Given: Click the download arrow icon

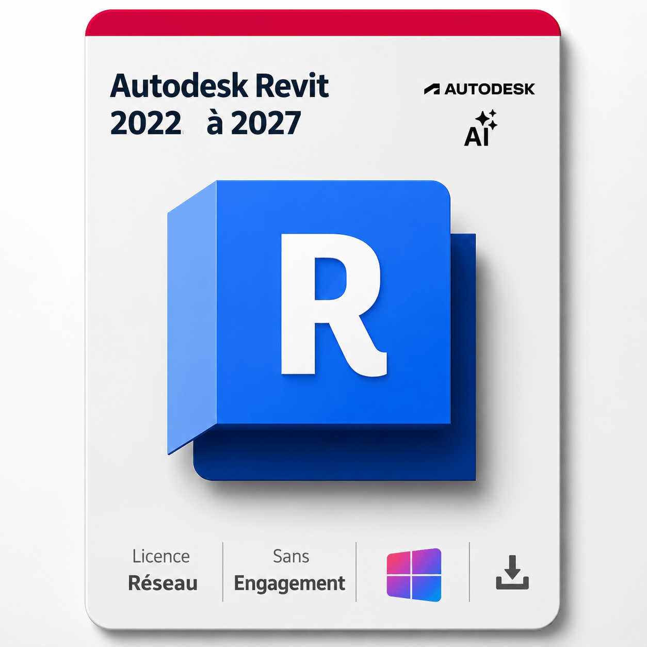Looking at the screenshot, I should point(512,572).
